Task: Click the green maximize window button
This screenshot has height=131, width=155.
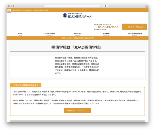Action: [x=14, y=6]
